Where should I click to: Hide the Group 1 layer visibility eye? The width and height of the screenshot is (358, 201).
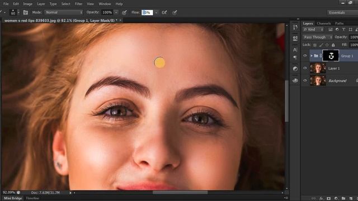(305, 56)
